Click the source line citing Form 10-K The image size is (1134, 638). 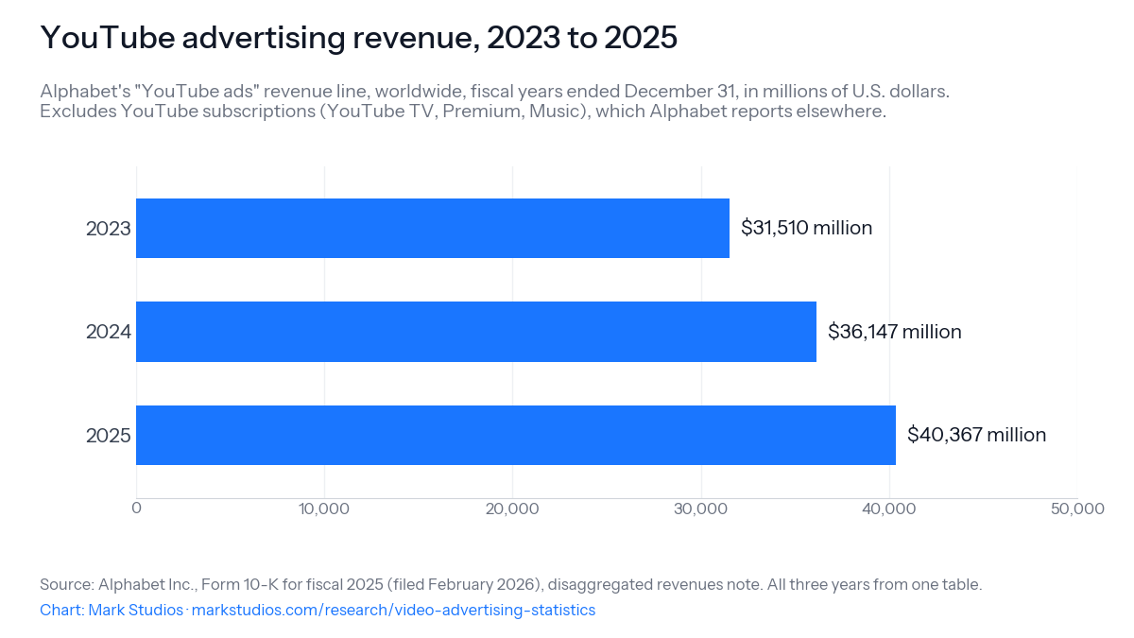tap(511, 584)
